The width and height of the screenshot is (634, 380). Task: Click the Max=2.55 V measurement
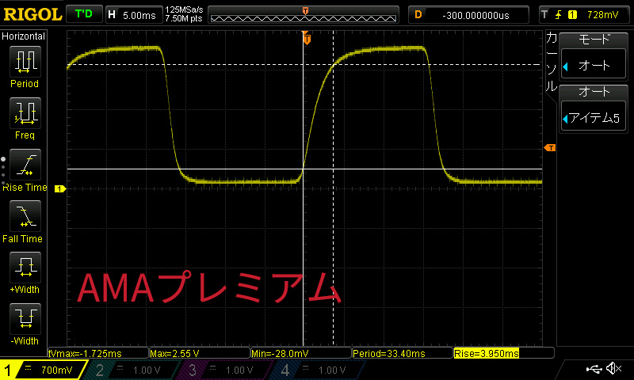[200, 353]
